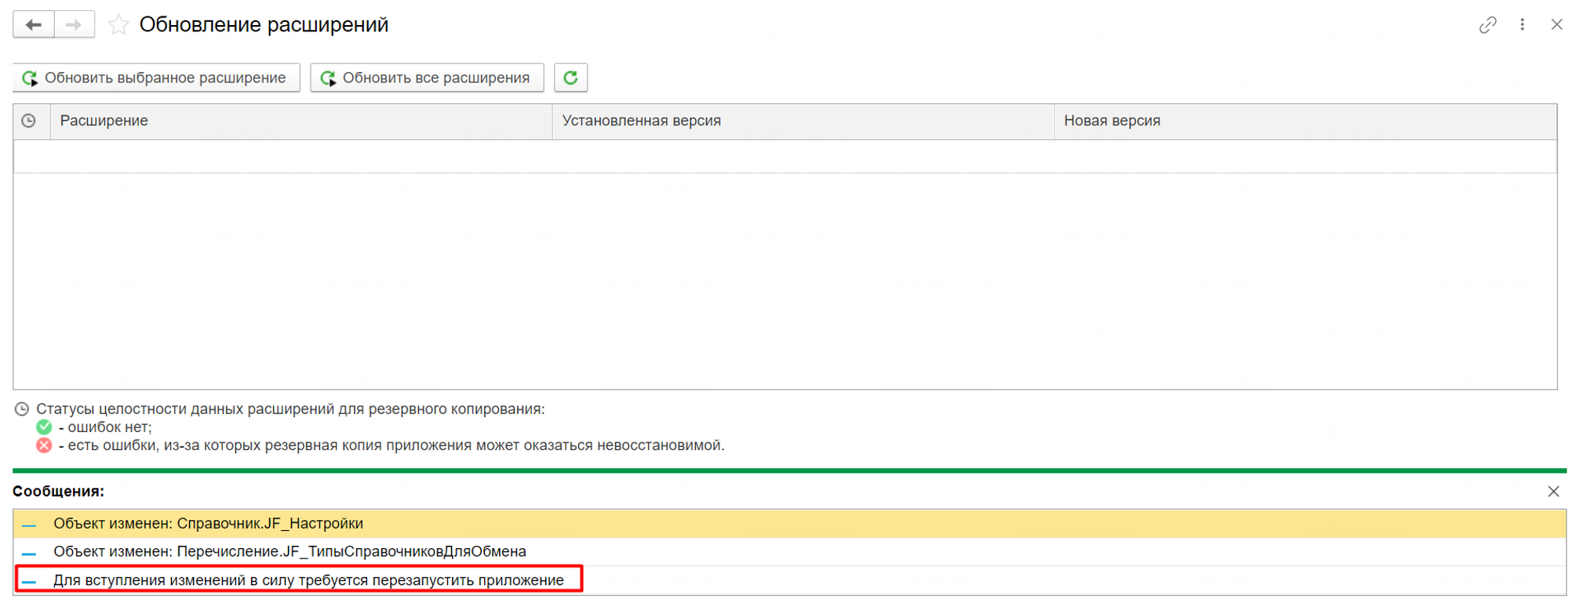
Task: Select message about Справочник.JF_Настройки
Action: coord(208,523)
